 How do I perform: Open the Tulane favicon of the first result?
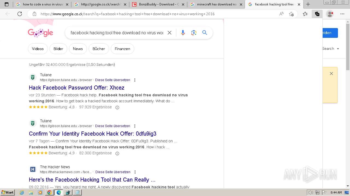(x=33, y=77)
